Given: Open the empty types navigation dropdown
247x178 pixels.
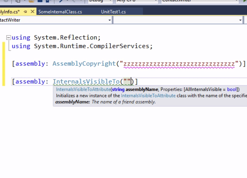Looking at the screenshot, I should (178, 20).
